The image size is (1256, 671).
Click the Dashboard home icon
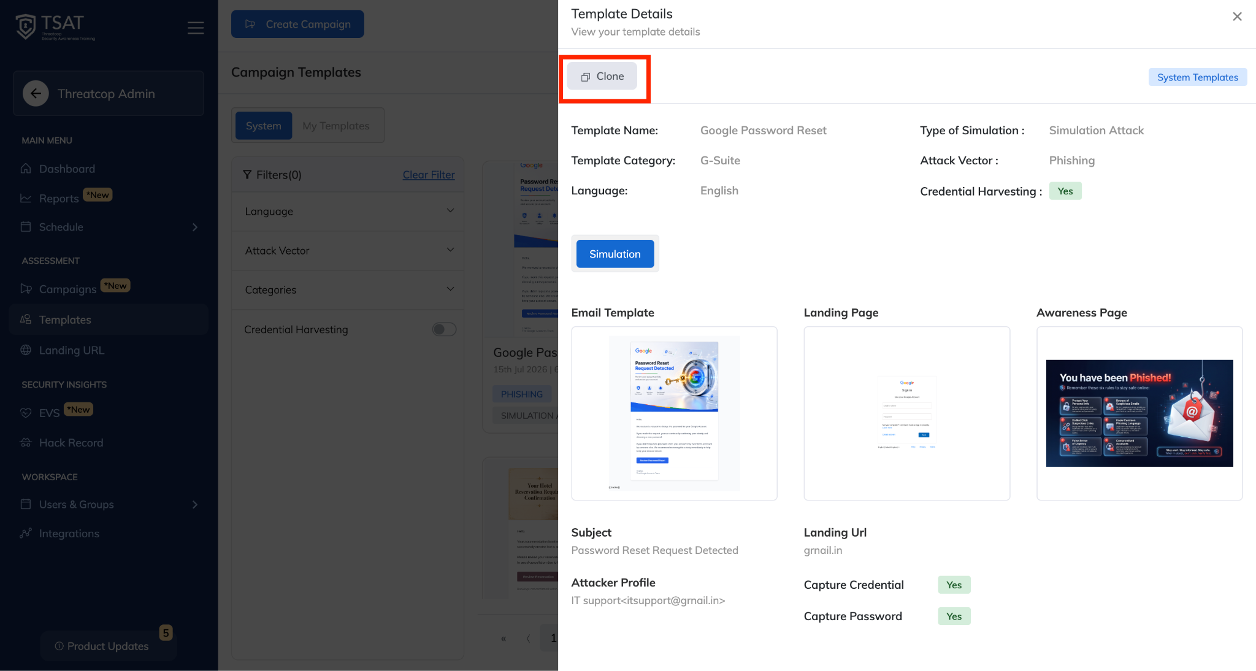pos(26,169)
